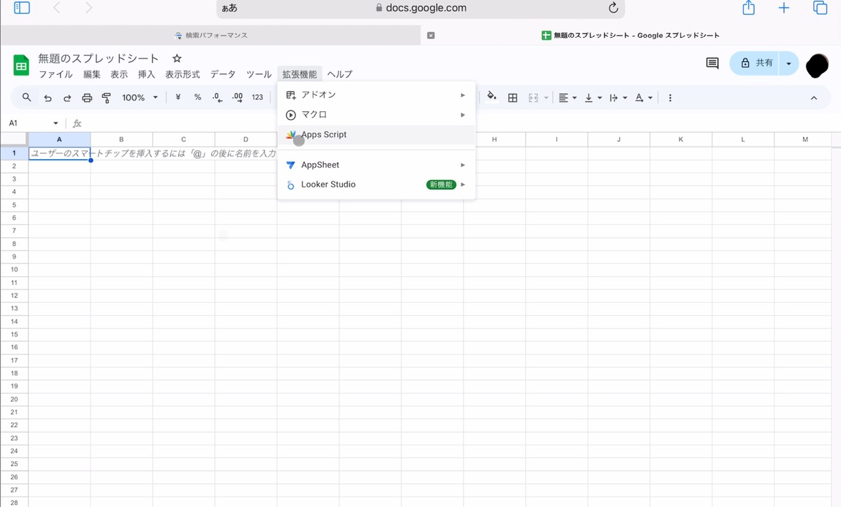This screenshot has height=507, width=841.
Task: Open the toolbar's three-dot more menu
Action: [x=670, y=97]
